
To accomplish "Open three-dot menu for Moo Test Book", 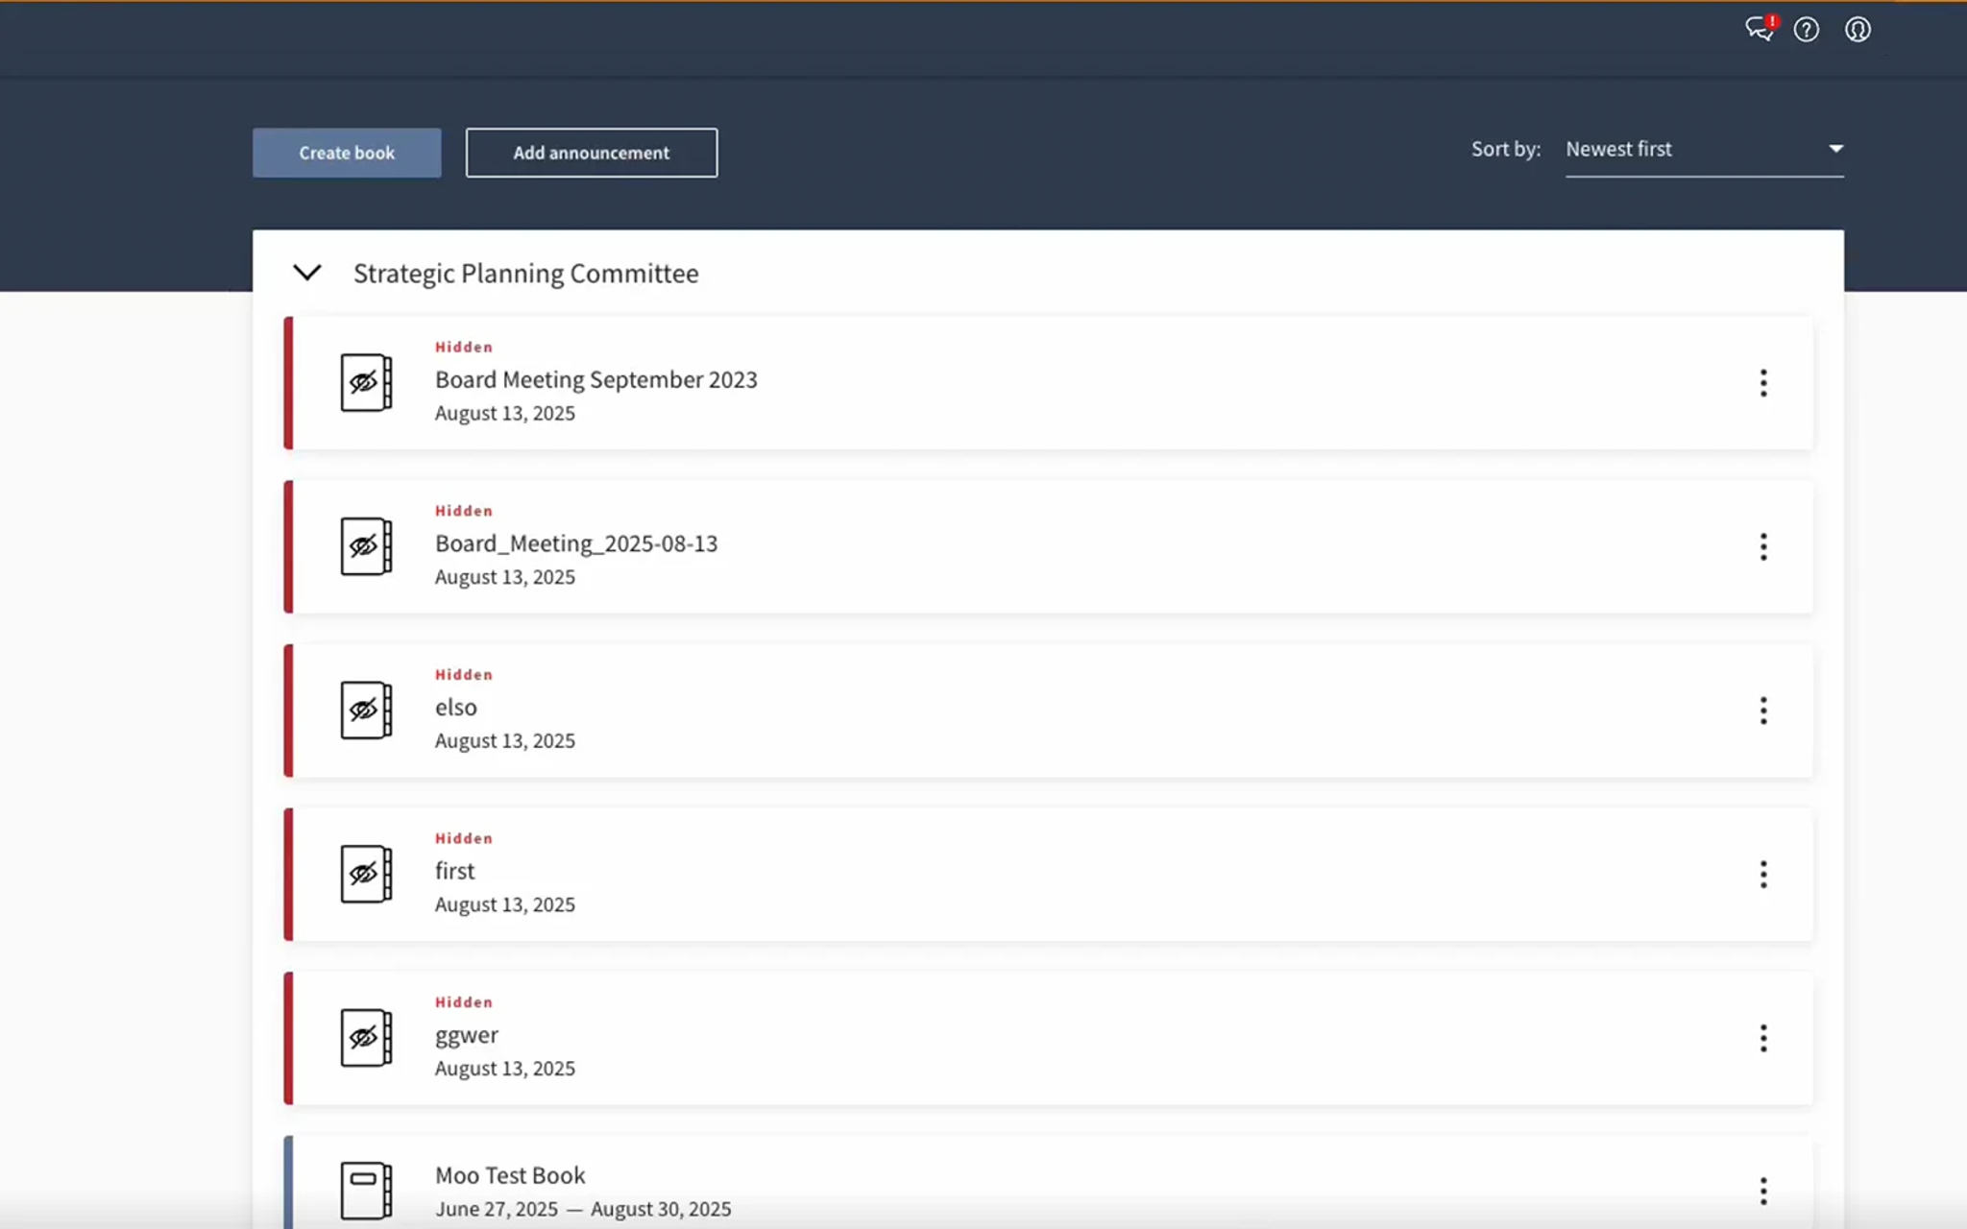I will [x=1763, y=1192].
